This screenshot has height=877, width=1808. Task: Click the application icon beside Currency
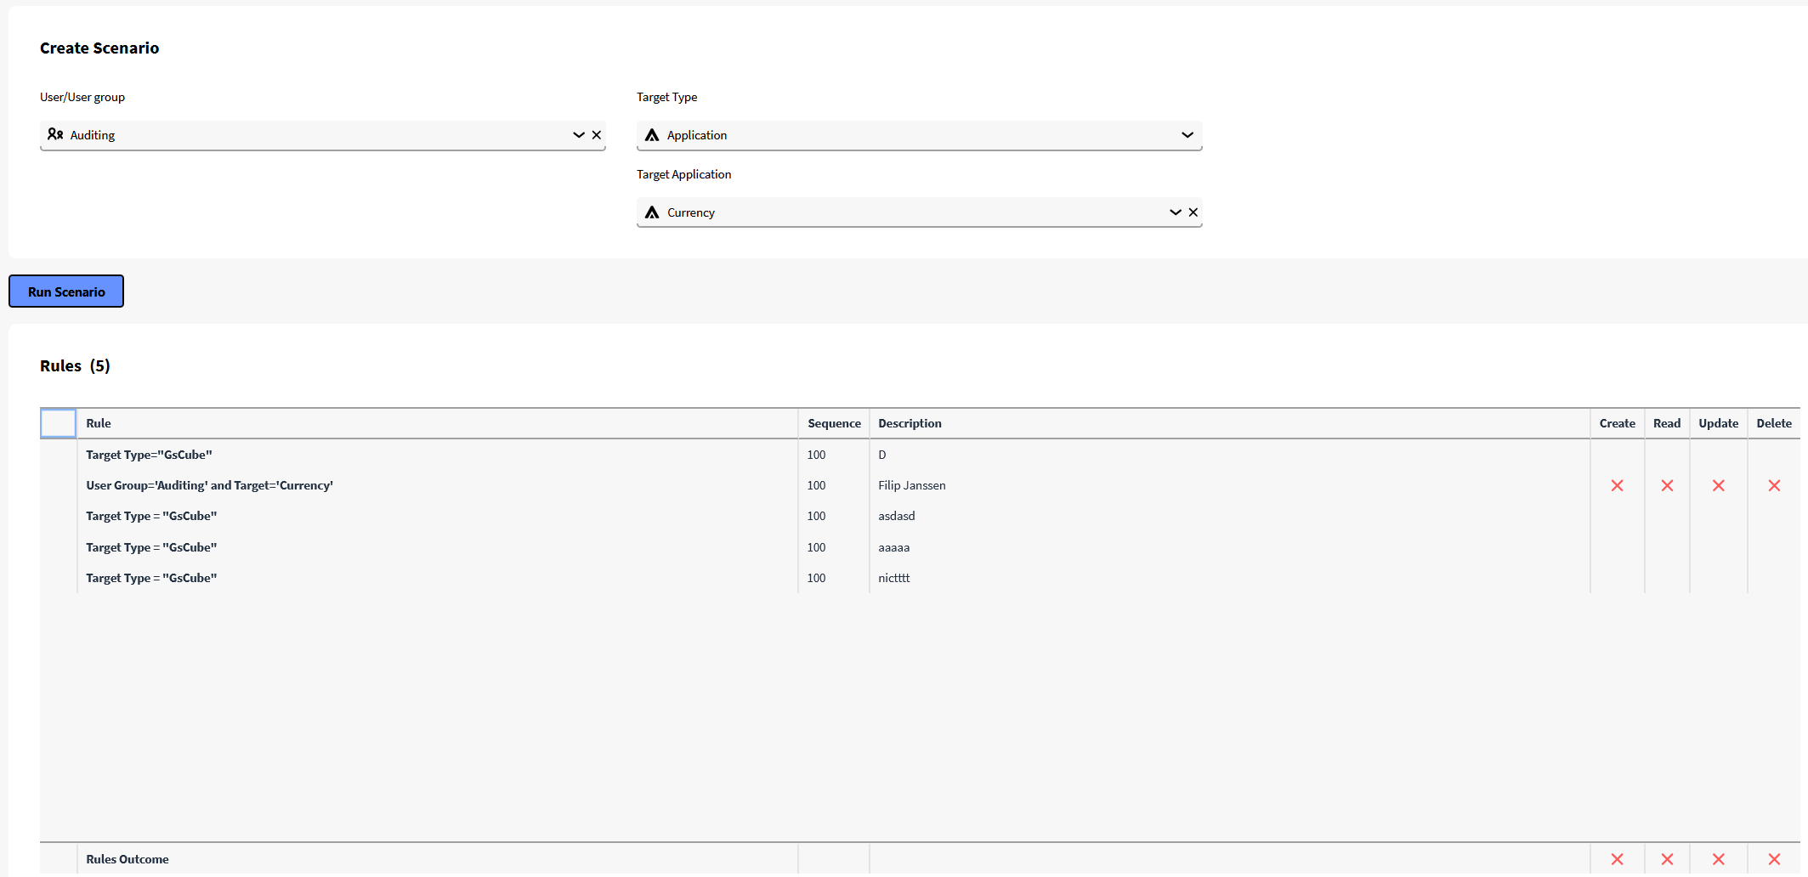click(652, 212)
